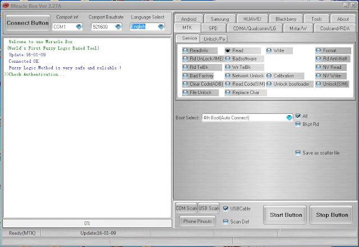This screenshot has width=359, height=247.
Task: Select the Write radio option
Action: pyautogui.click(x=279, y=50)
